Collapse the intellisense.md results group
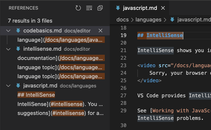This screenshot has height=130, width=211. 8,49
